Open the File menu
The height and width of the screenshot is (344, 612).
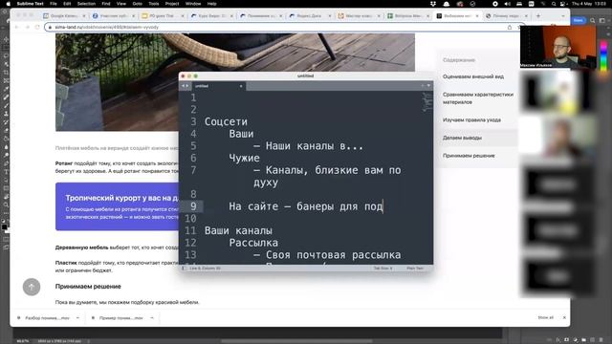pos(54,4)
